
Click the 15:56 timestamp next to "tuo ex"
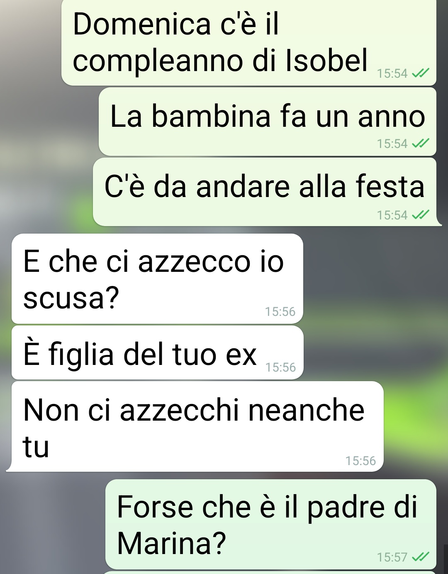click(x=280, y=367)
